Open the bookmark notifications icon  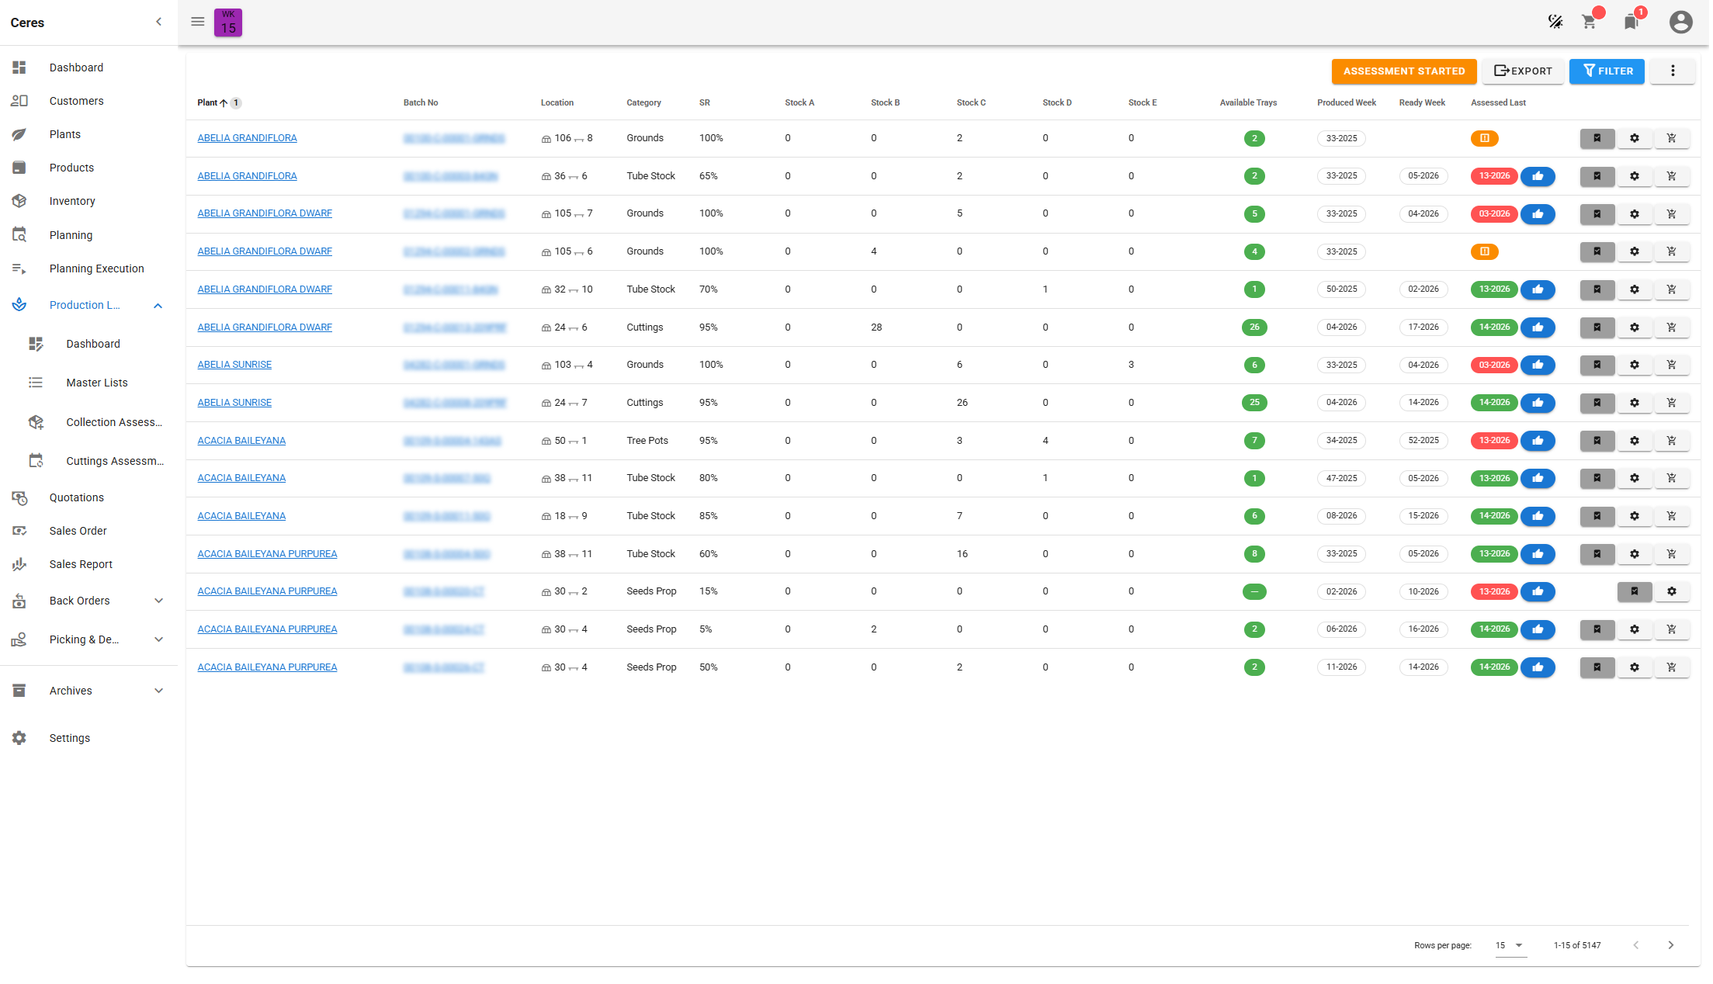1631,22
